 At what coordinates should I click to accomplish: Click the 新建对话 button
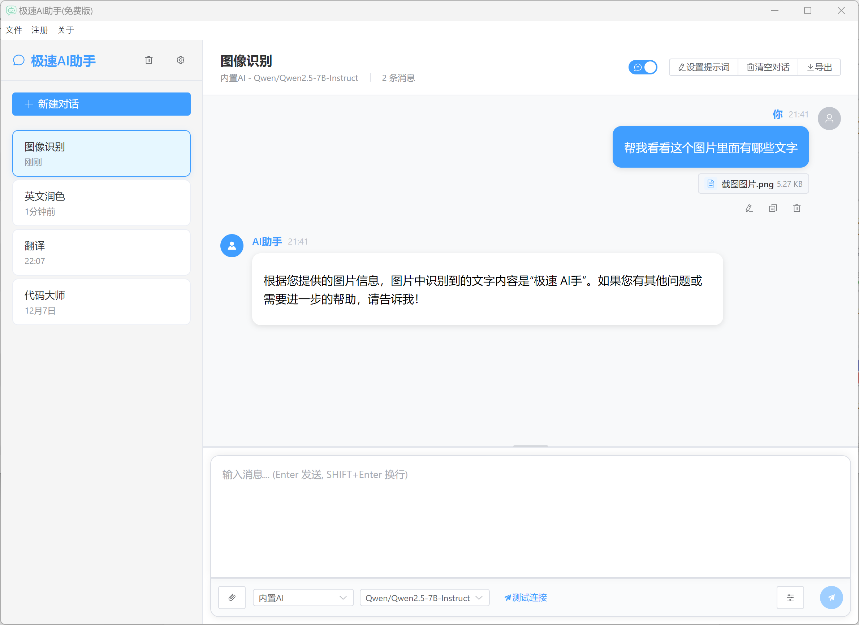click(102, 104)
